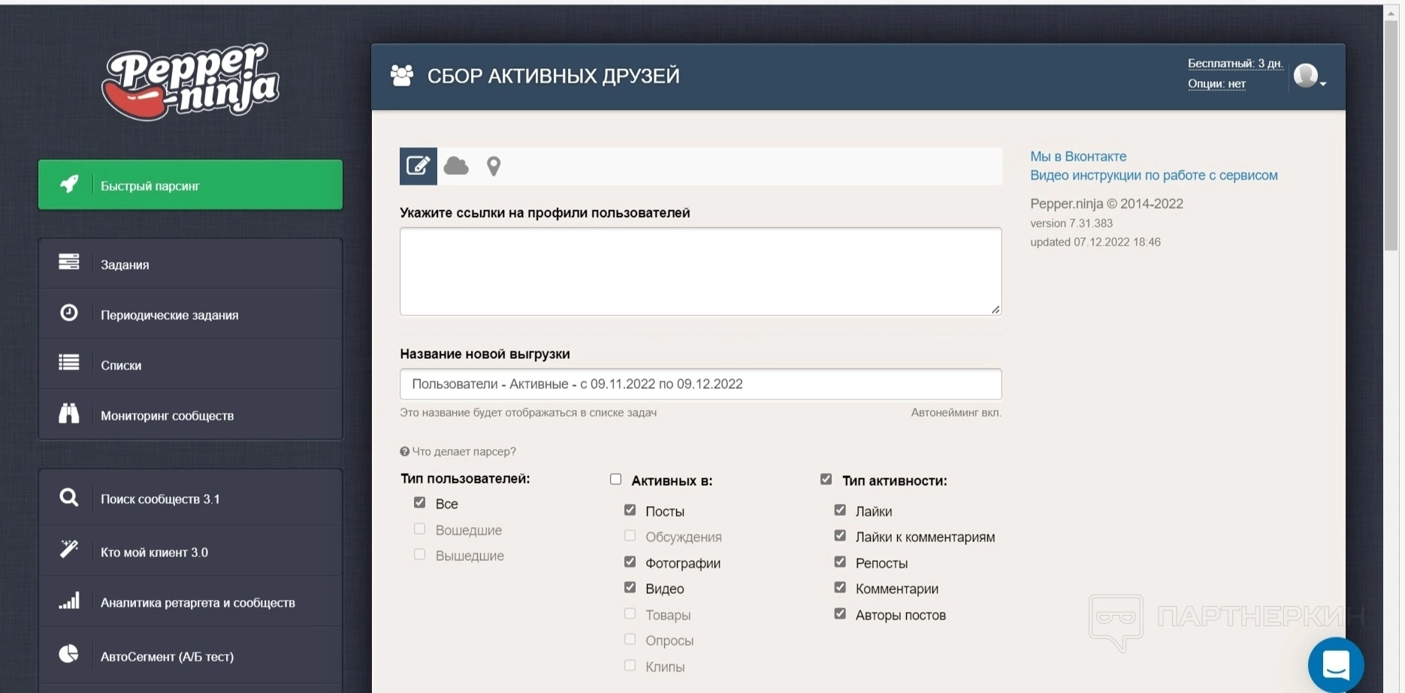Click the text area corner grip handle
The width and height of the screenshot is (1405, 693).
tap(996, 309)
